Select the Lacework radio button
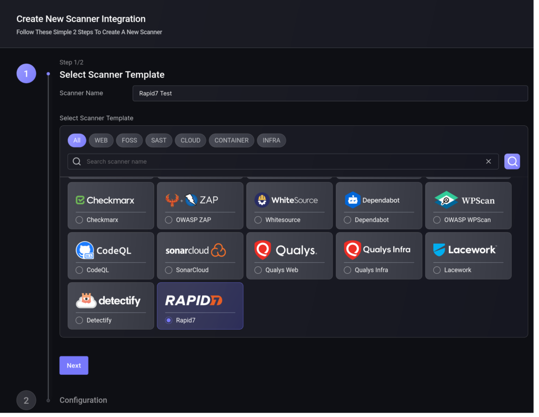Screen dimensions: 539x417 click(437, 270)
